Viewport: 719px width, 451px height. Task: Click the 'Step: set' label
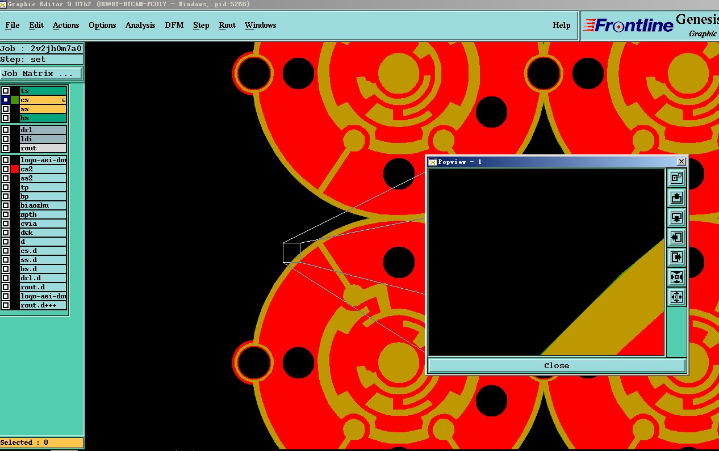(x=41, y=59)
